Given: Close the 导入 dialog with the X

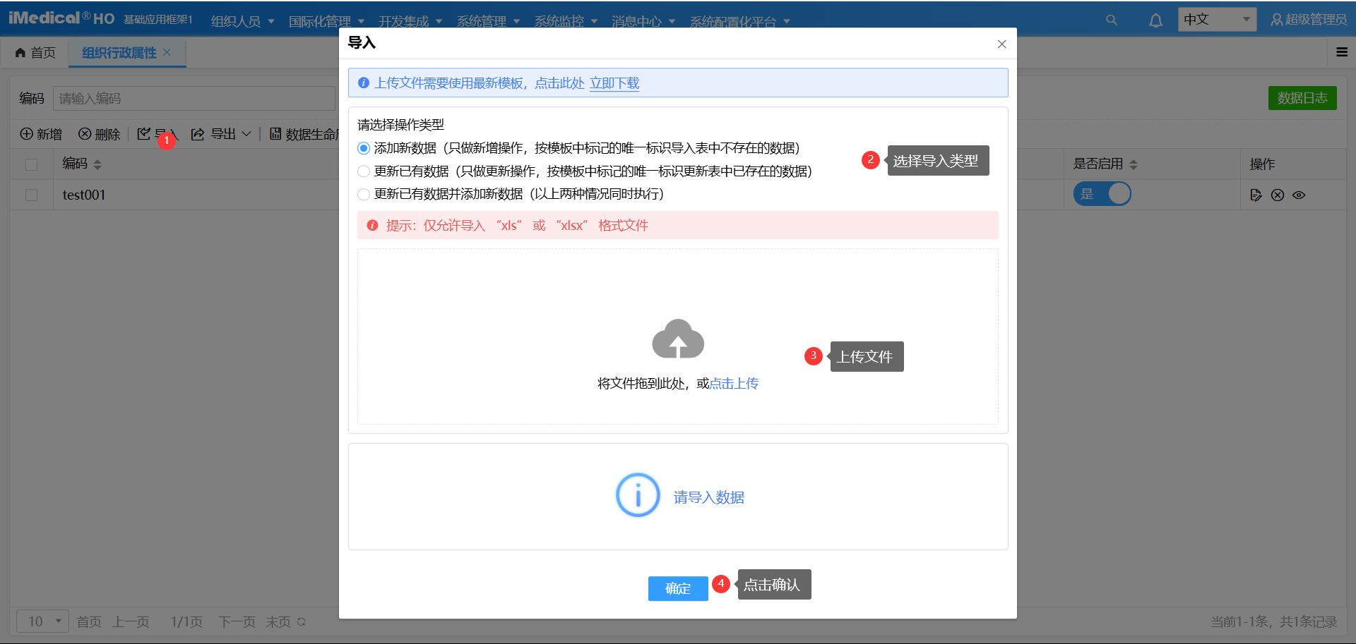Looking at the screenshot, I should 1001,44.
